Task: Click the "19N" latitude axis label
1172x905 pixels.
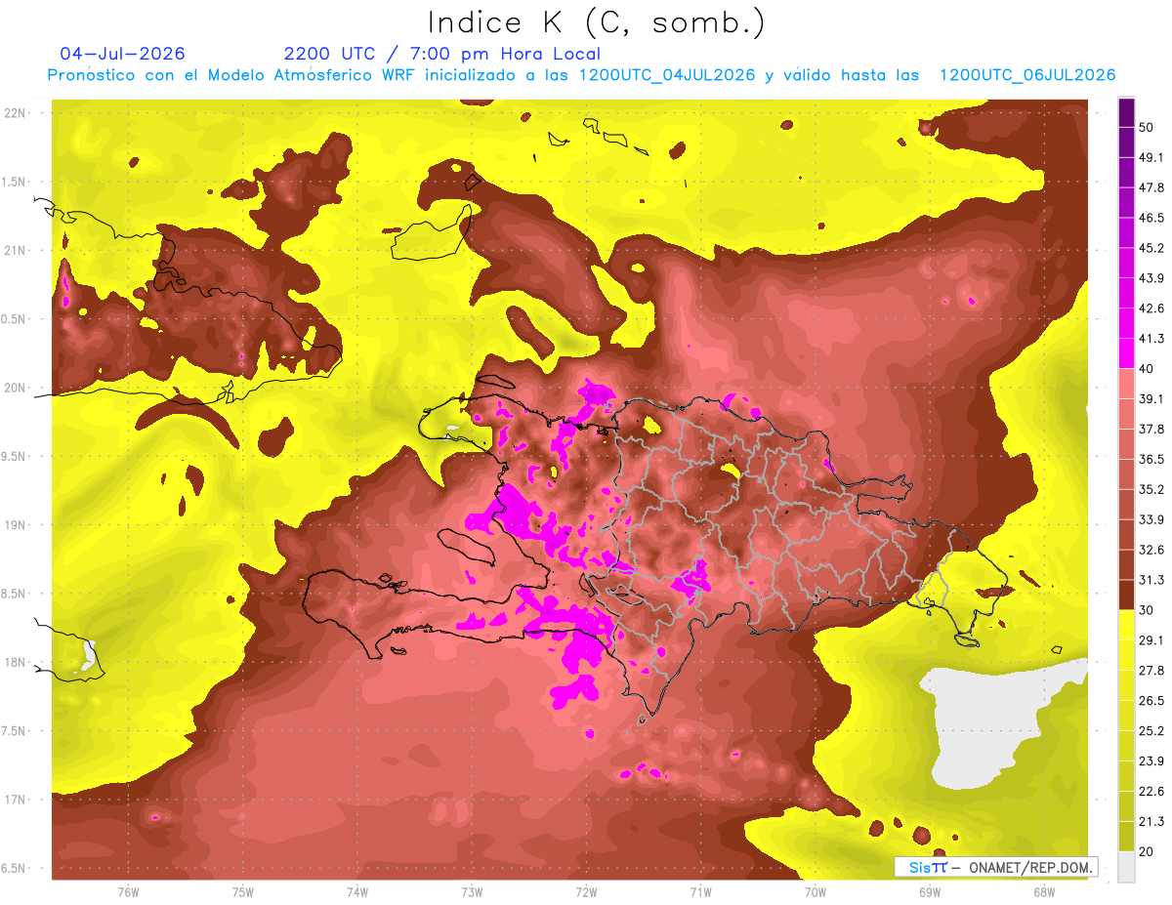Action: tap(17, 525)
